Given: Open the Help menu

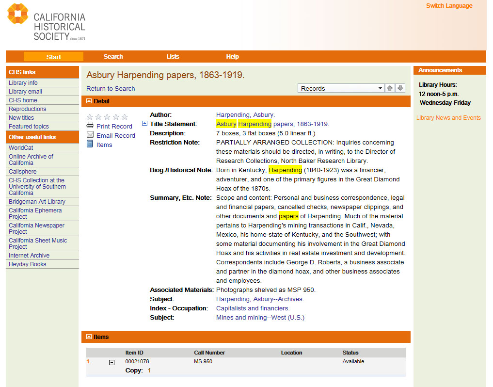Looking at the screenshot, I should click(232, 57).
